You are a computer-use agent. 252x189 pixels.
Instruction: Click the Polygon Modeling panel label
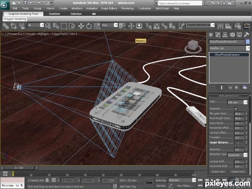(15, 19)
